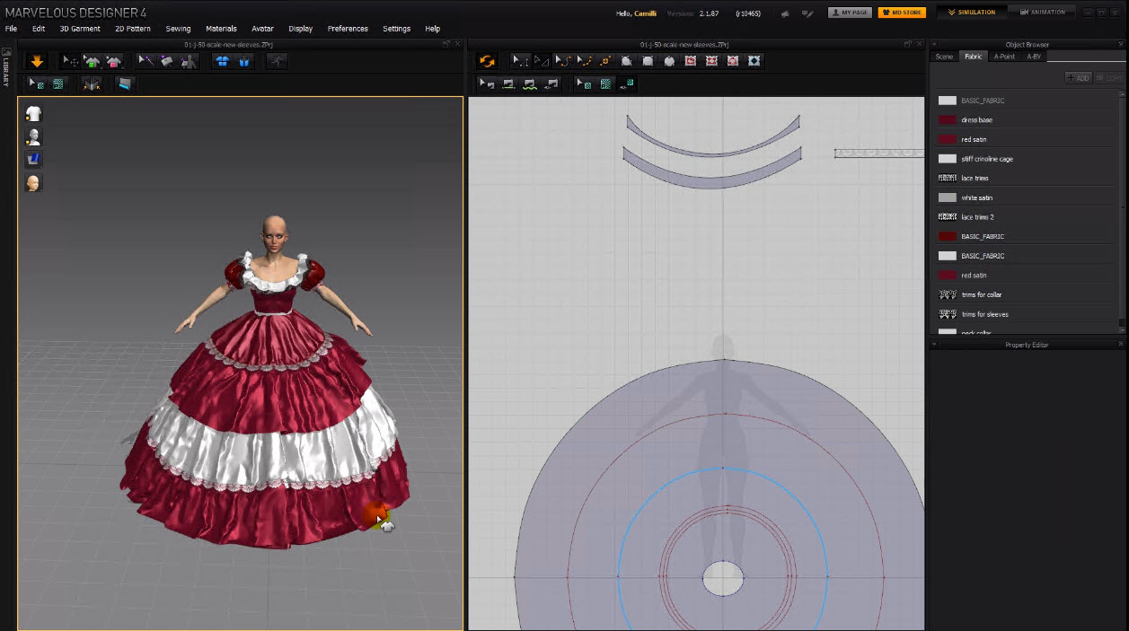Select the white satin fabric swatch
The image size is (1129, 631).
coord(947,197)
